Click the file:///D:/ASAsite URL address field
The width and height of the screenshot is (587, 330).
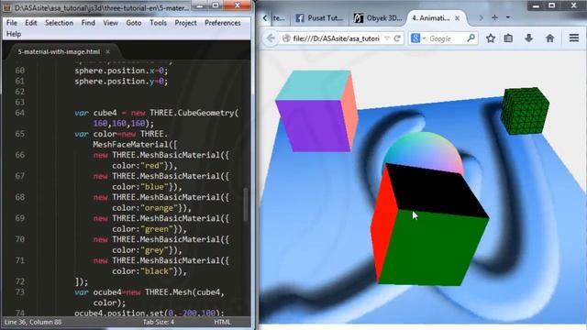pyautogui.click(x=337, y=38)
